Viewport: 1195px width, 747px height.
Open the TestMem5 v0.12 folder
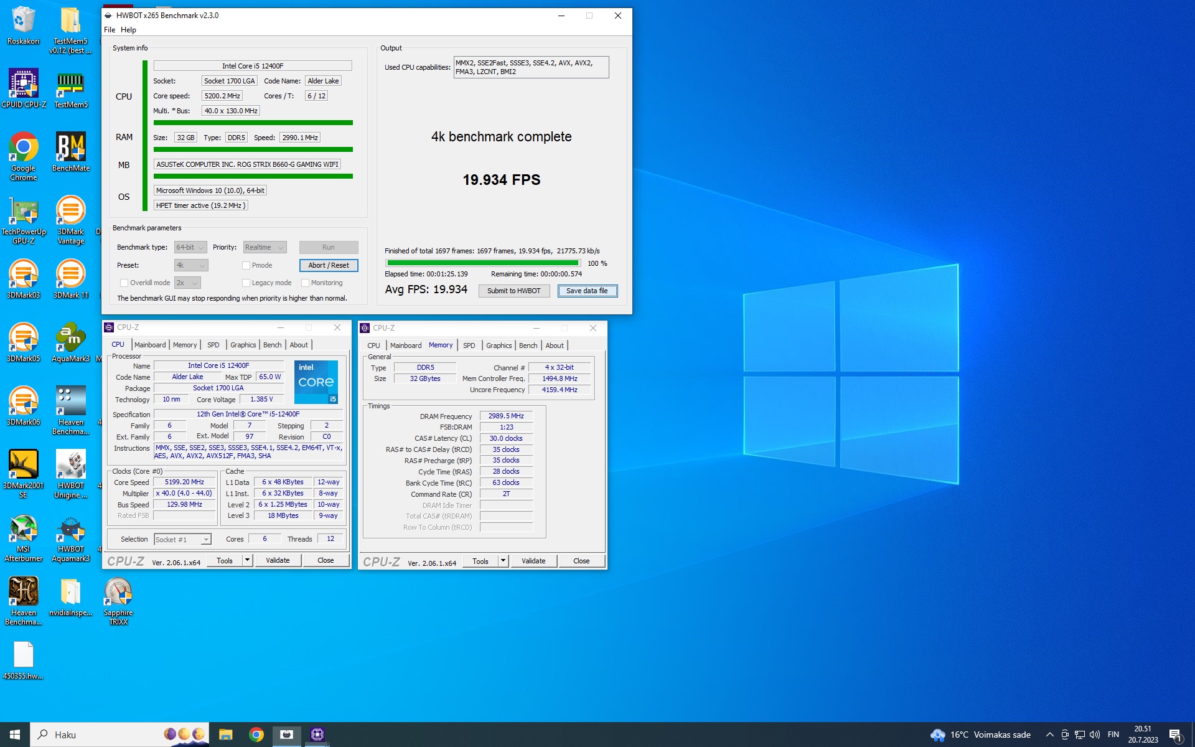point(70,30)
